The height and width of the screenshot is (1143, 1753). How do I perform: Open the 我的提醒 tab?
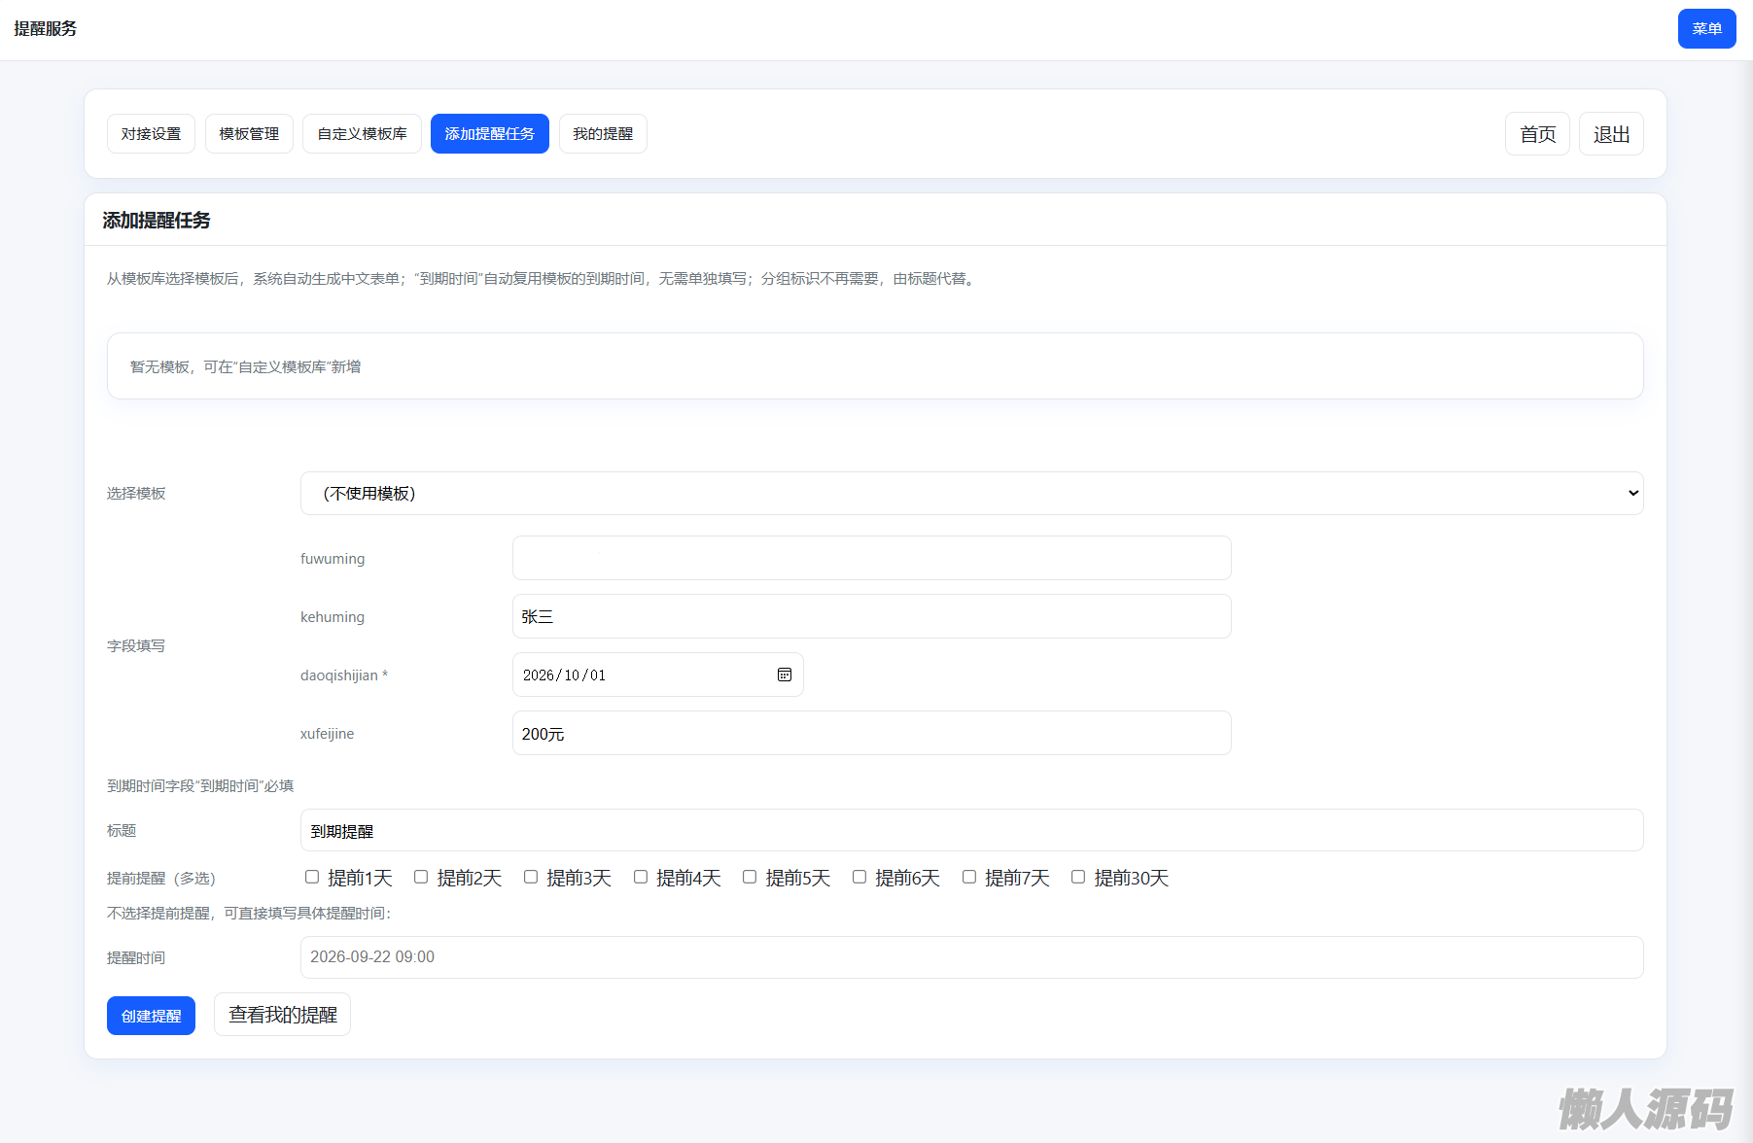tap(603, 134)
